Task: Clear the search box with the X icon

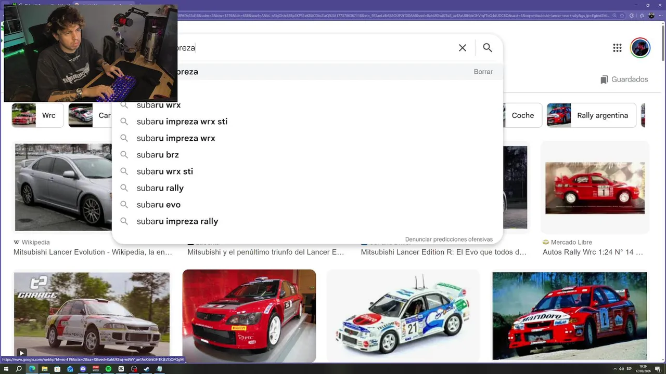Action: point(463,48)
